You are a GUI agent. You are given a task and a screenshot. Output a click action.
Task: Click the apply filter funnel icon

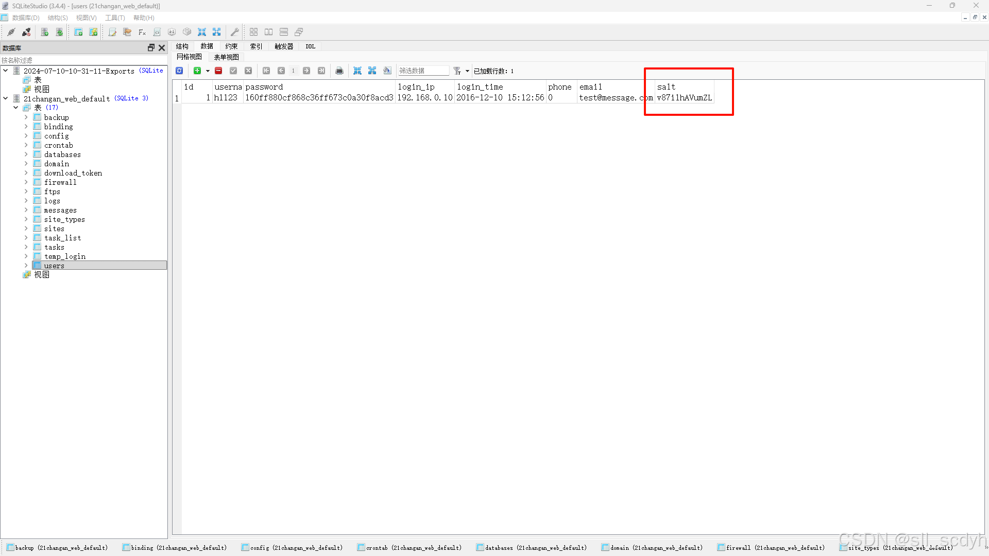pos(456,71)
